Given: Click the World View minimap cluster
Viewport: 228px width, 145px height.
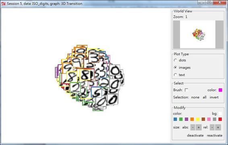Looking at the screenshot, I should [199, 35].
